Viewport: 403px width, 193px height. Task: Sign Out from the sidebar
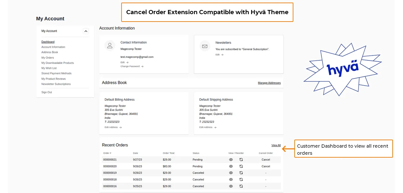pyautogui.click(x=46, y=92)
